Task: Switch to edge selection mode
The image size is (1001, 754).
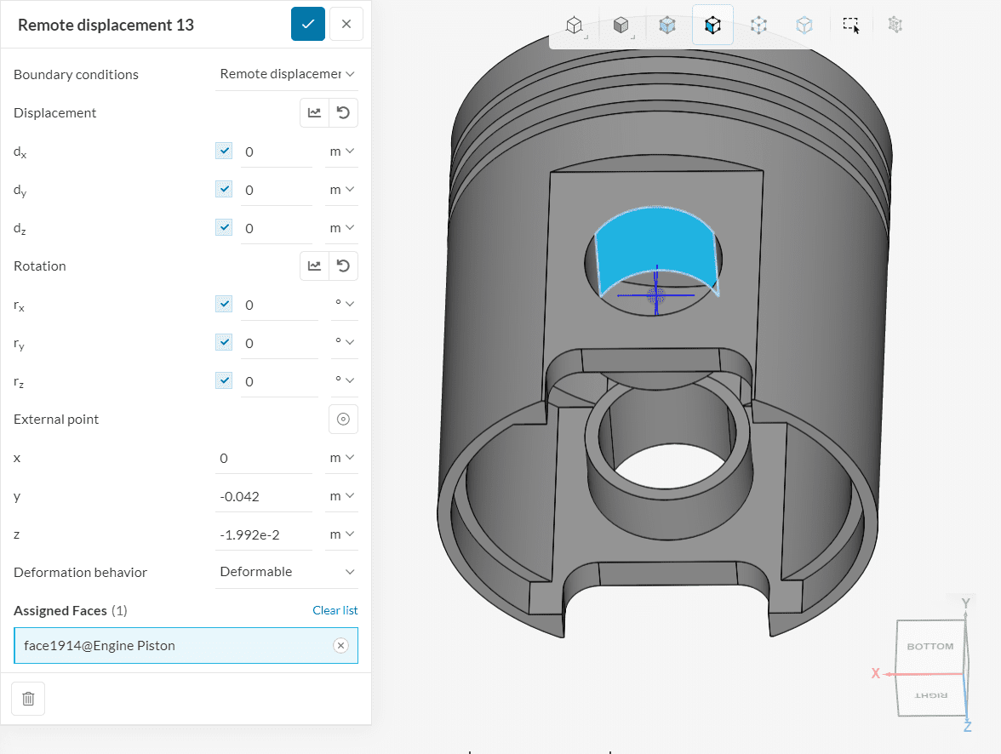Action: [804, 26]
